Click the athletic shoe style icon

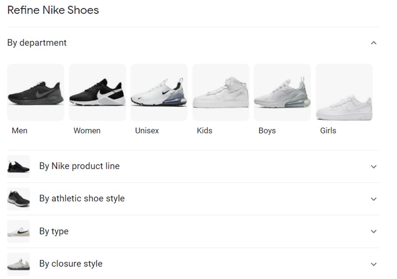tap(18, 199)
